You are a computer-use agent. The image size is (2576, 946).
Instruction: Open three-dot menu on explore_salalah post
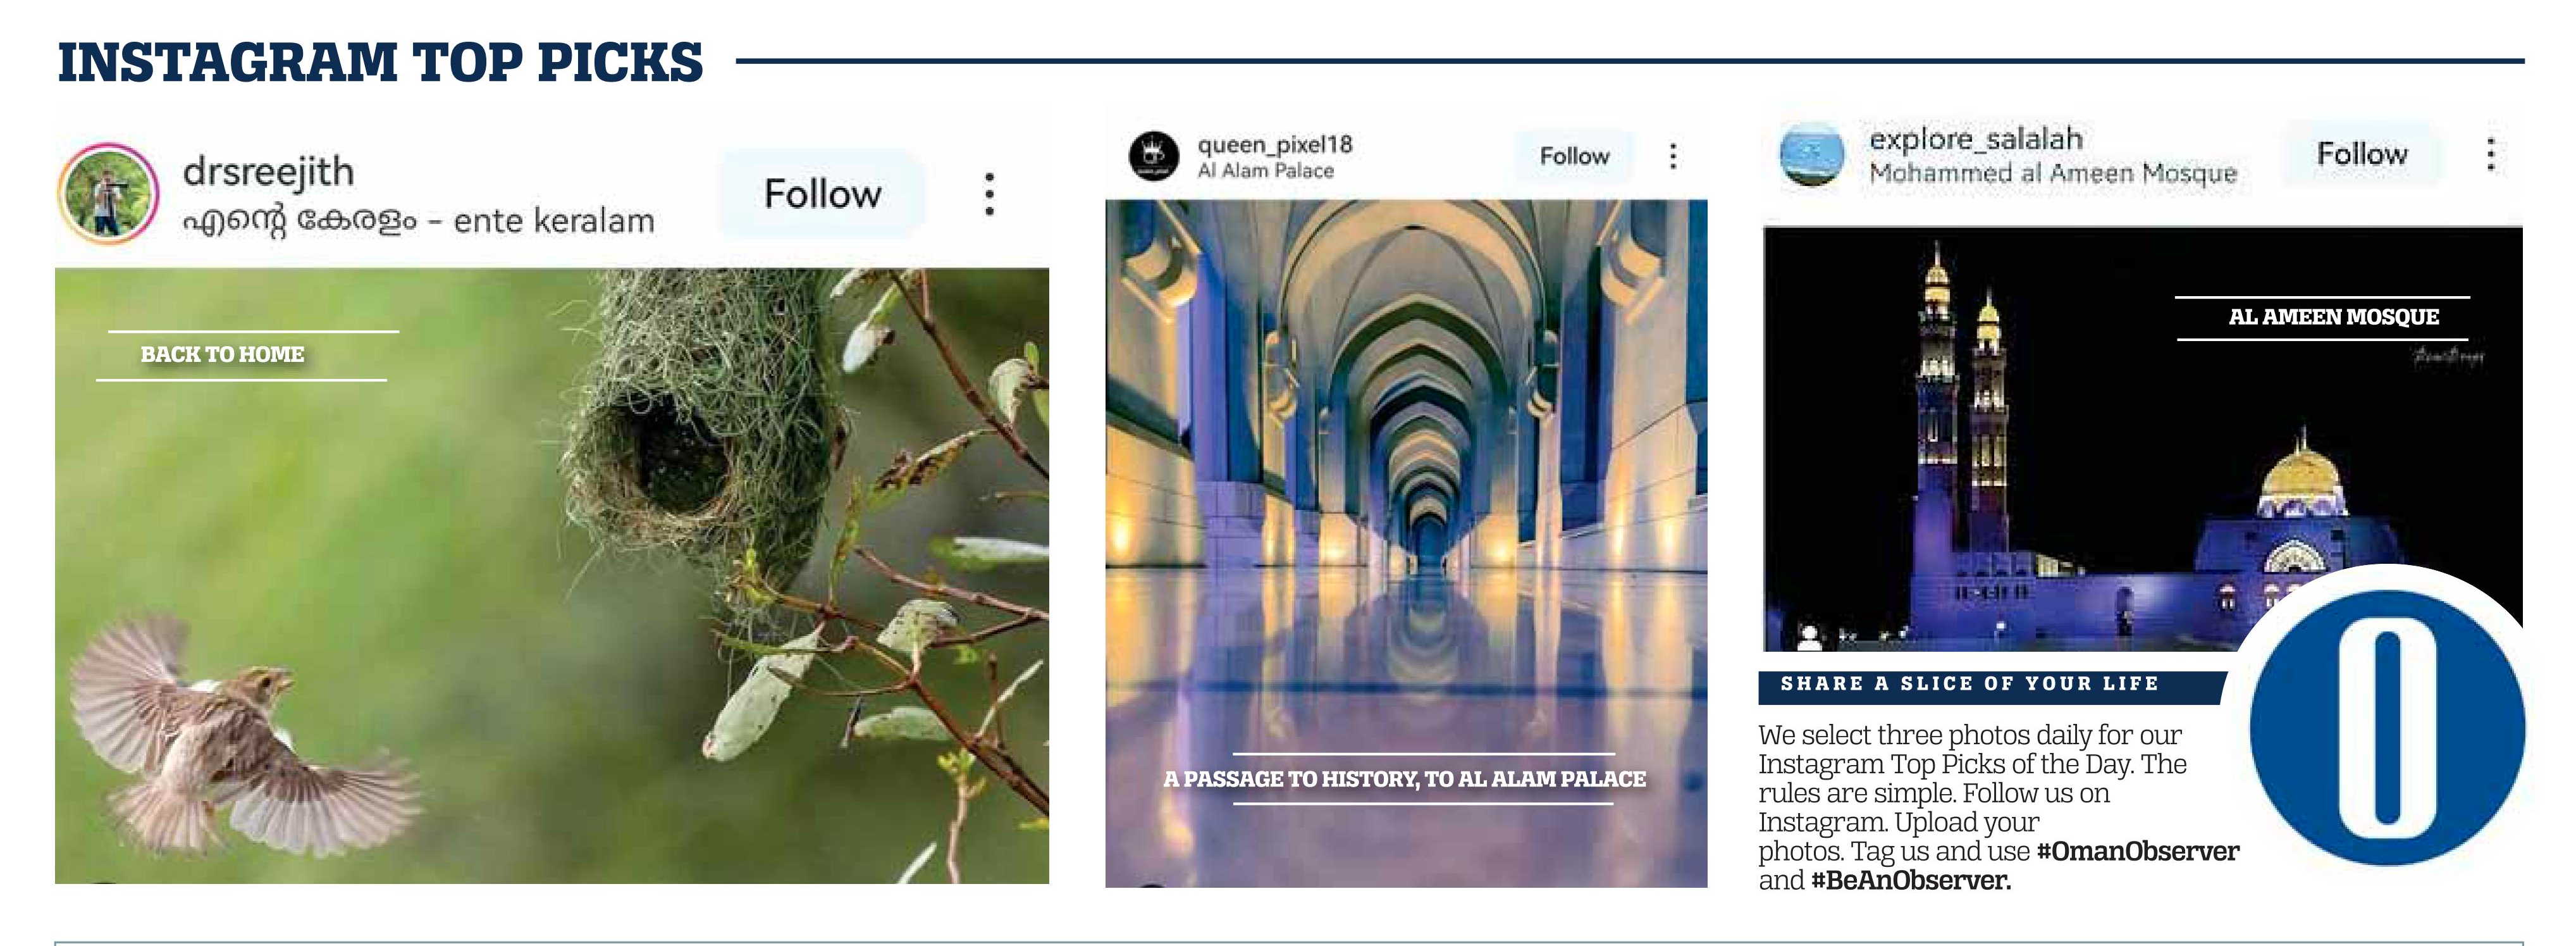point(2490,154)
